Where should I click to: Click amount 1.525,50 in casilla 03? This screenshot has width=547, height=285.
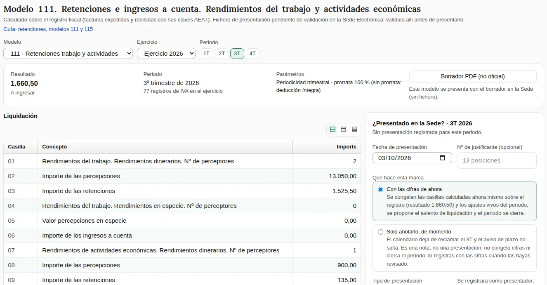(x=344, y=191)
